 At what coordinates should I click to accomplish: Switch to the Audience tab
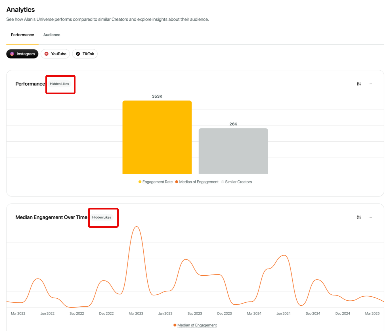pos(52,35)
